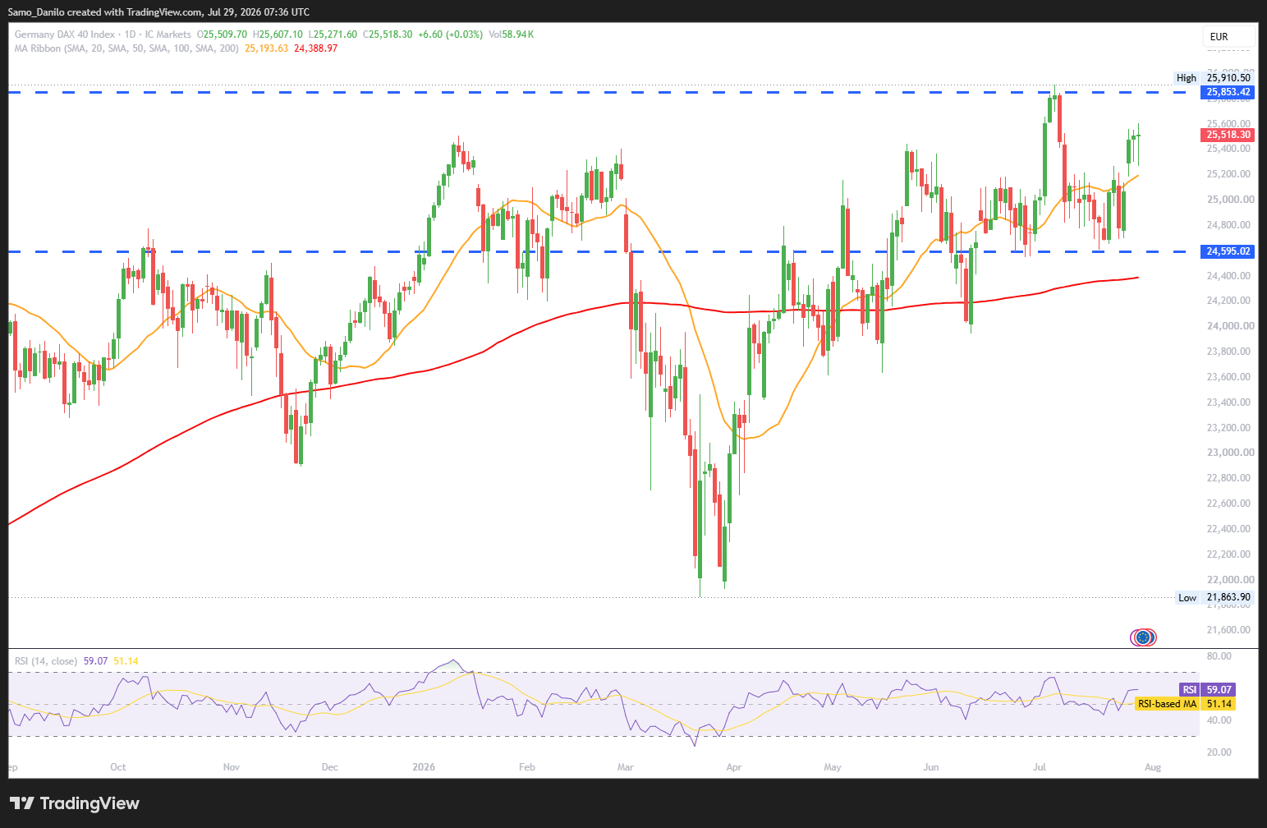This screenshot has height=828, width=1267.
Task: Select the RSI (14, close) indicator legend
Action: pos(46,661)
